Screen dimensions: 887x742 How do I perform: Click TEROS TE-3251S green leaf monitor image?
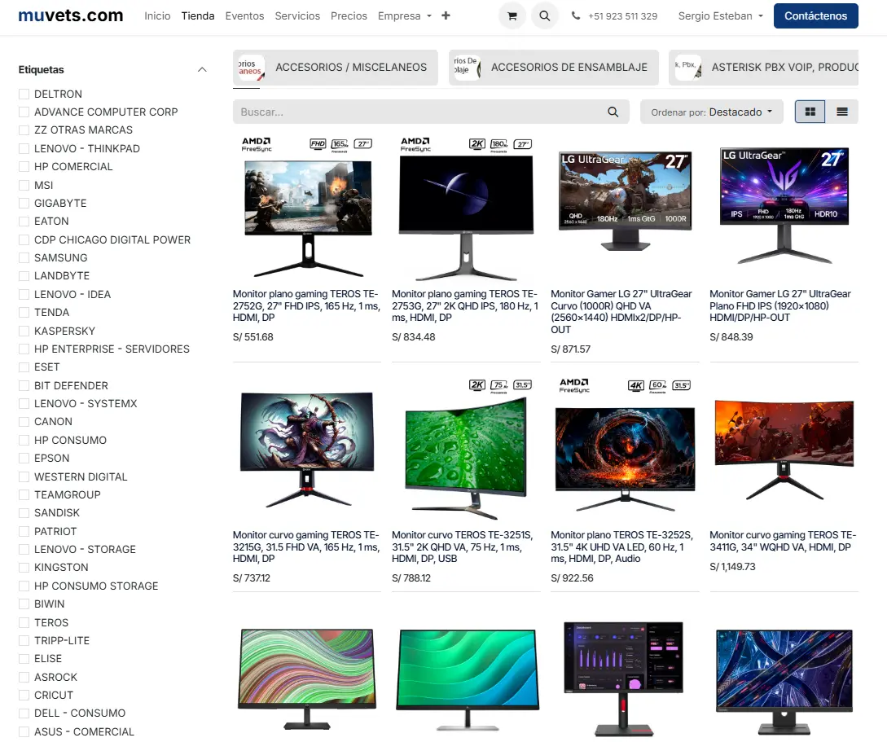(x=467, y=449)
